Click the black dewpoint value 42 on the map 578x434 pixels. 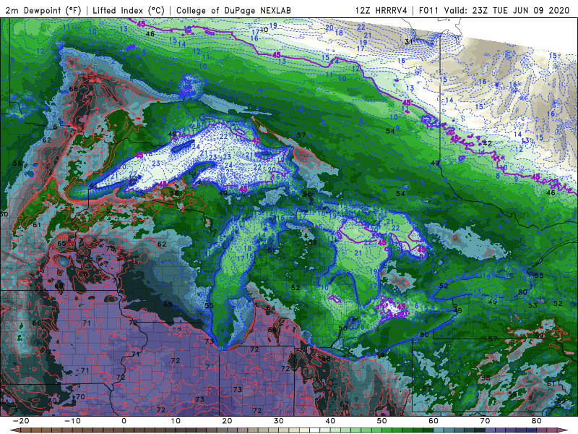[x=487, y=143]
